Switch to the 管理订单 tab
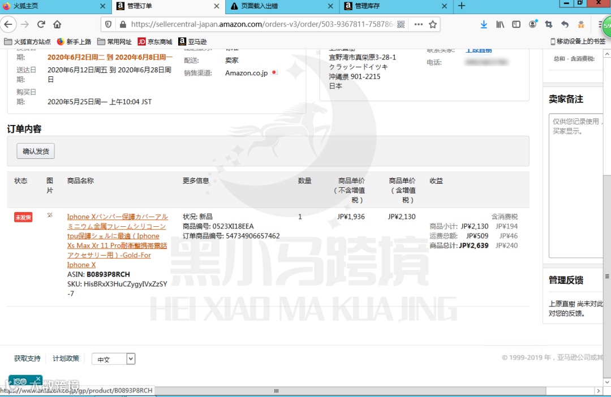 click(169, 6)
